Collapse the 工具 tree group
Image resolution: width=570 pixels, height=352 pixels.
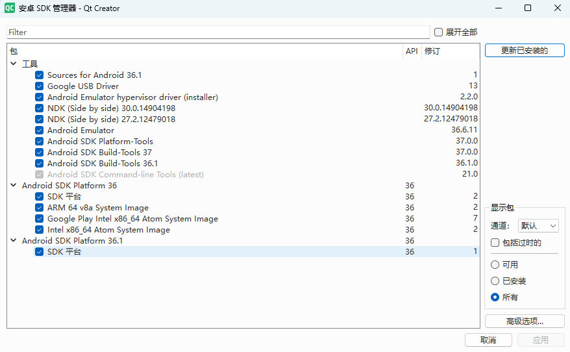pyautogui.click(x=14, y=64)
